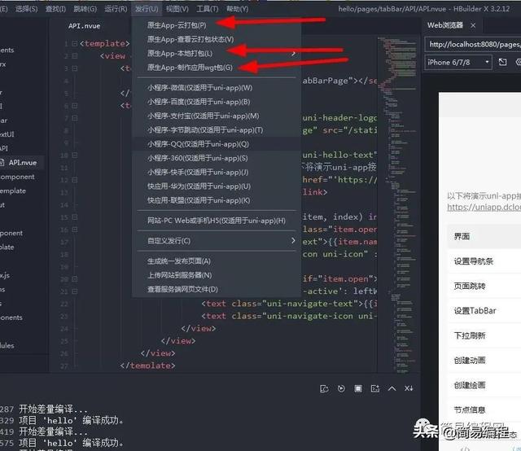Click the reconnect device icon in console toolbar
Image resolution: width=521 pixels, height=451 pixels.
[324, 388]
